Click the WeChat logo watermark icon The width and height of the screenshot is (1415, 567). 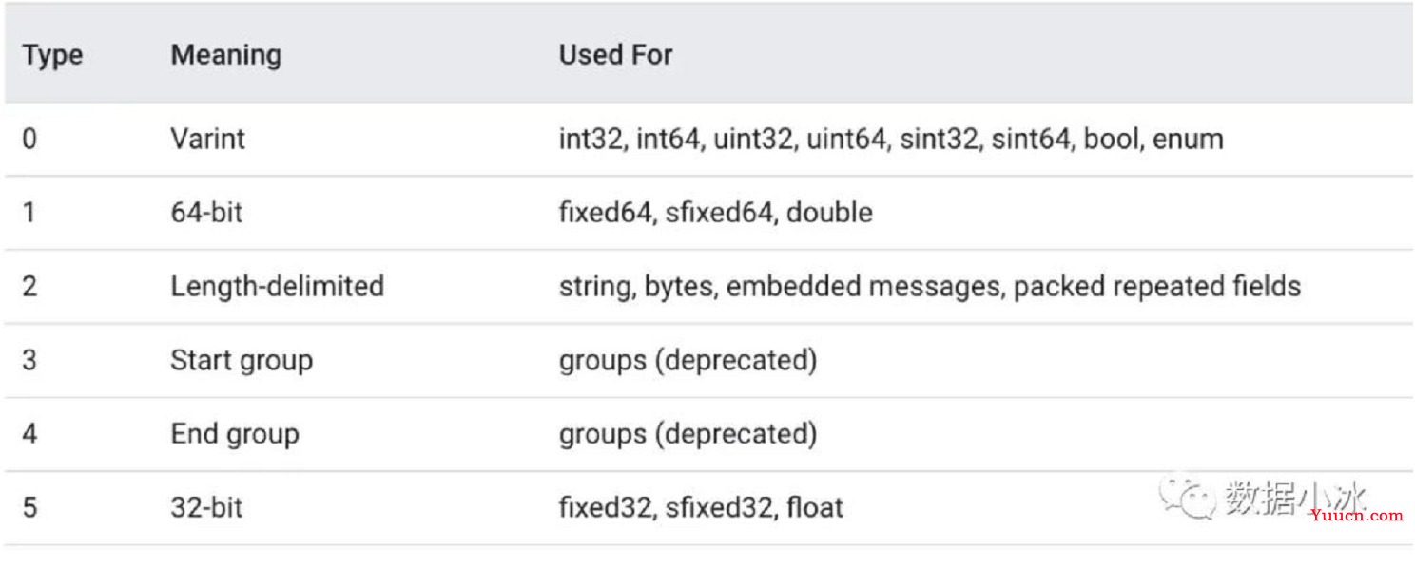[x=1186, y=497]
